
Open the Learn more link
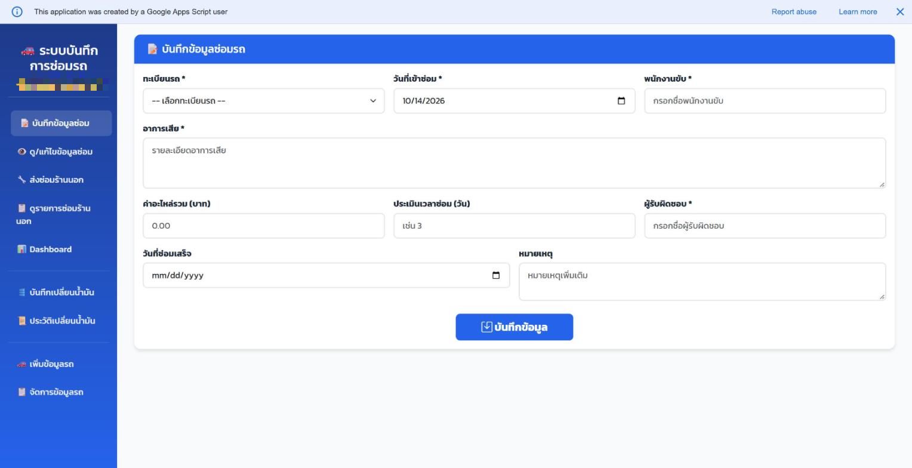[x=858, y=12]
